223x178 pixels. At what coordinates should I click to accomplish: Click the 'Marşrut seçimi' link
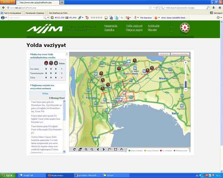(x=134, y=30)
